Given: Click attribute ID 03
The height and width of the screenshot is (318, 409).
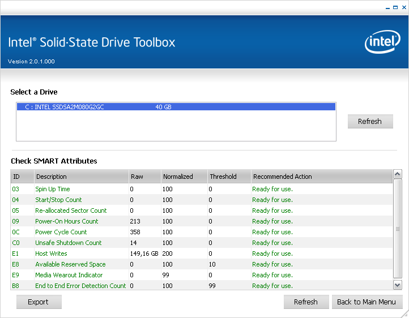Looking at the screenshot, I should click(16, 189).
